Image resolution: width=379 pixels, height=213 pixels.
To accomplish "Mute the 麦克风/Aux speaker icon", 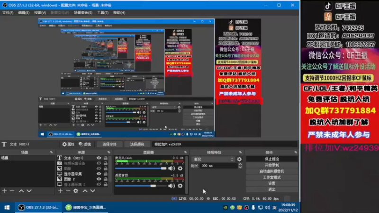I will click(171, 169).
